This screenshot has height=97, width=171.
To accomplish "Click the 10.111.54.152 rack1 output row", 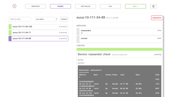I will click(119, 93).
